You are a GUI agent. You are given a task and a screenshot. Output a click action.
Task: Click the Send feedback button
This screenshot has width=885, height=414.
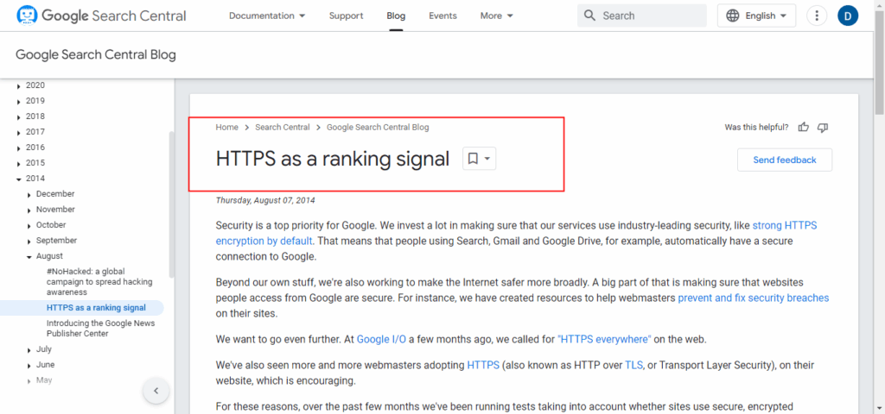point(785,160)
